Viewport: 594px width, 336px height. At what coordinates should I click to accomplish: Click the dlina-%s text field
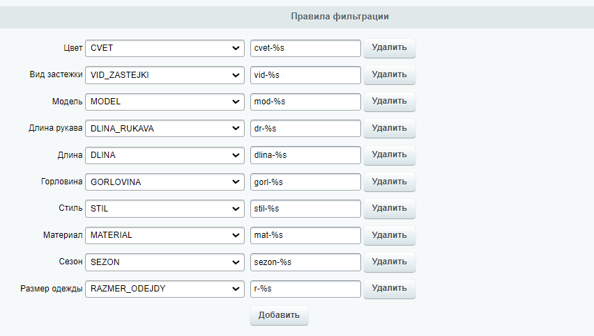[305, 155]
